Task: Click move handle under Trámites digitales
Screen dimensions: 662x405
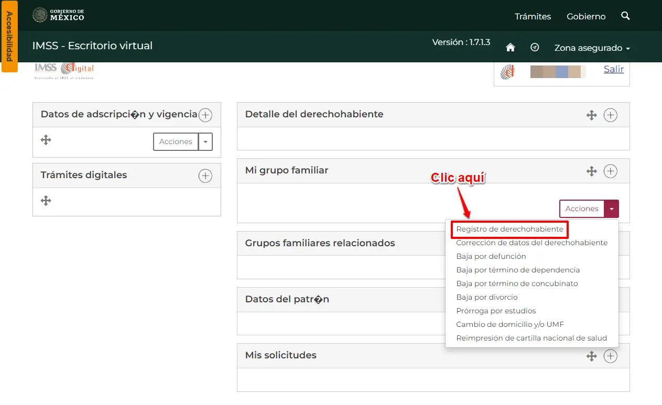Action: click(x=46, y=201)
